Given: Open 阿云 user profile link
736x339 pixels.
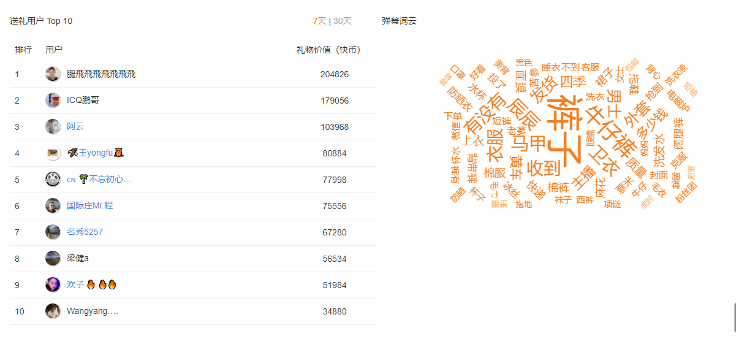Looking at the screenshot, I should pos(75,127).
